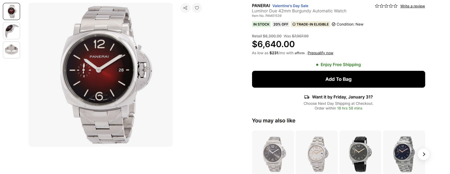Click the PANERAI brand name
This screenshot has width=450, height=174.
point(261,6)
